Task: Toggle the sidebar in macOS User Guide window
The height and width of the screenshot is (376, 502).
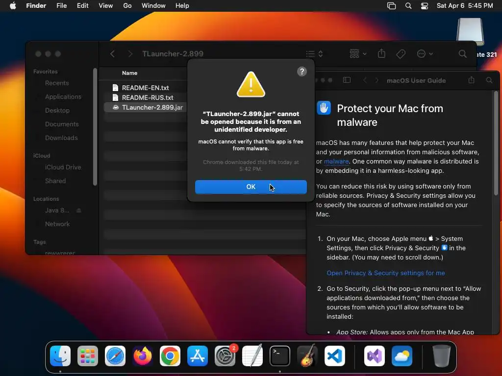Action: coord(347,80)
